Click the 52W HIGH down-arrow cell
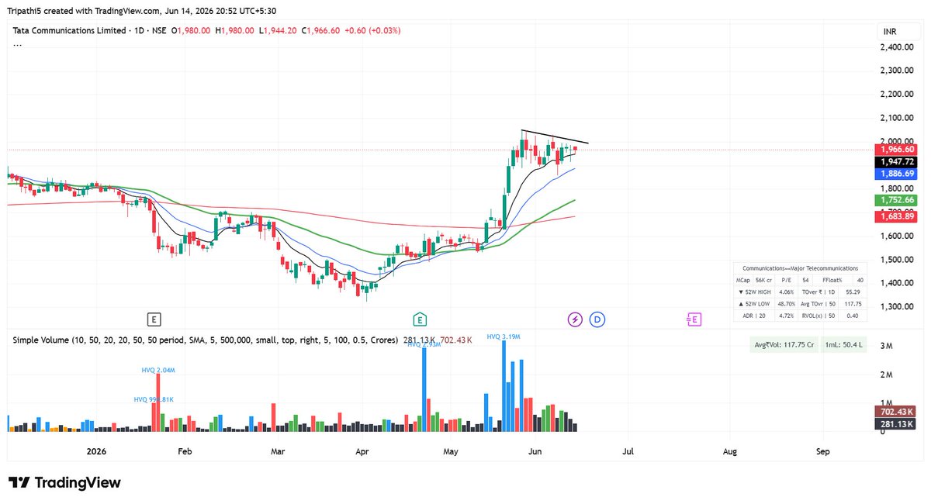This screenshot has height=504, width=931. (755, 292)
